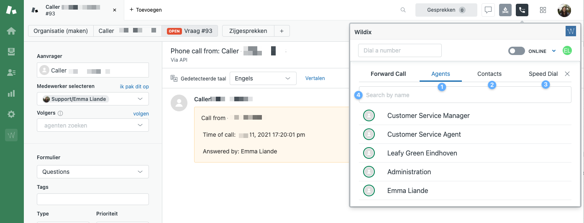Expand the Formulier Questions dropdown
Viewport: 584px width, 223px height.
93,172
